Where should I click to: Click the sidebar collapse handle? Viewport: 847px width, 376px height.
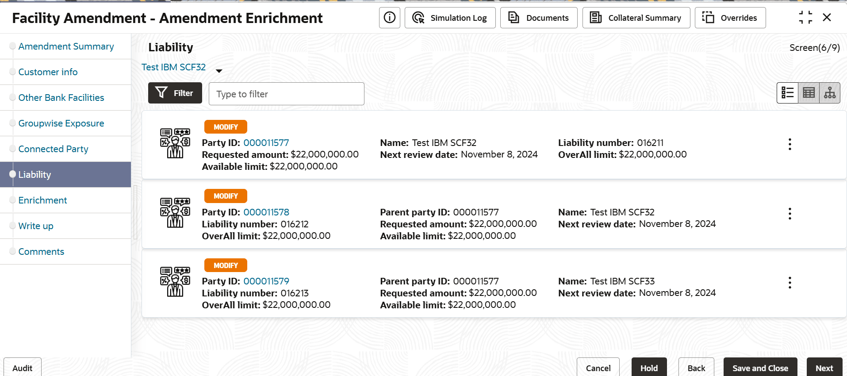[135, 212]
